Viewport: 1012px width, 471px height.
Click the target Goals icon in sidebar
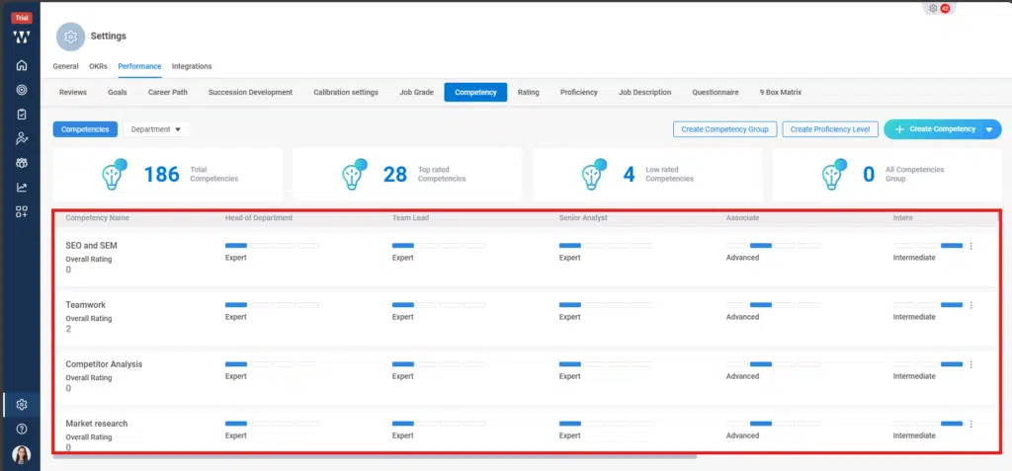[21, 90]
